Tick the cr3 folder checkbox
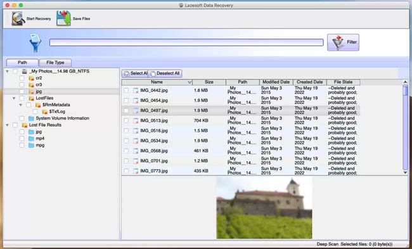Viewport: 412px width, 249px height. pyautogui.click(x=22, y=85)
